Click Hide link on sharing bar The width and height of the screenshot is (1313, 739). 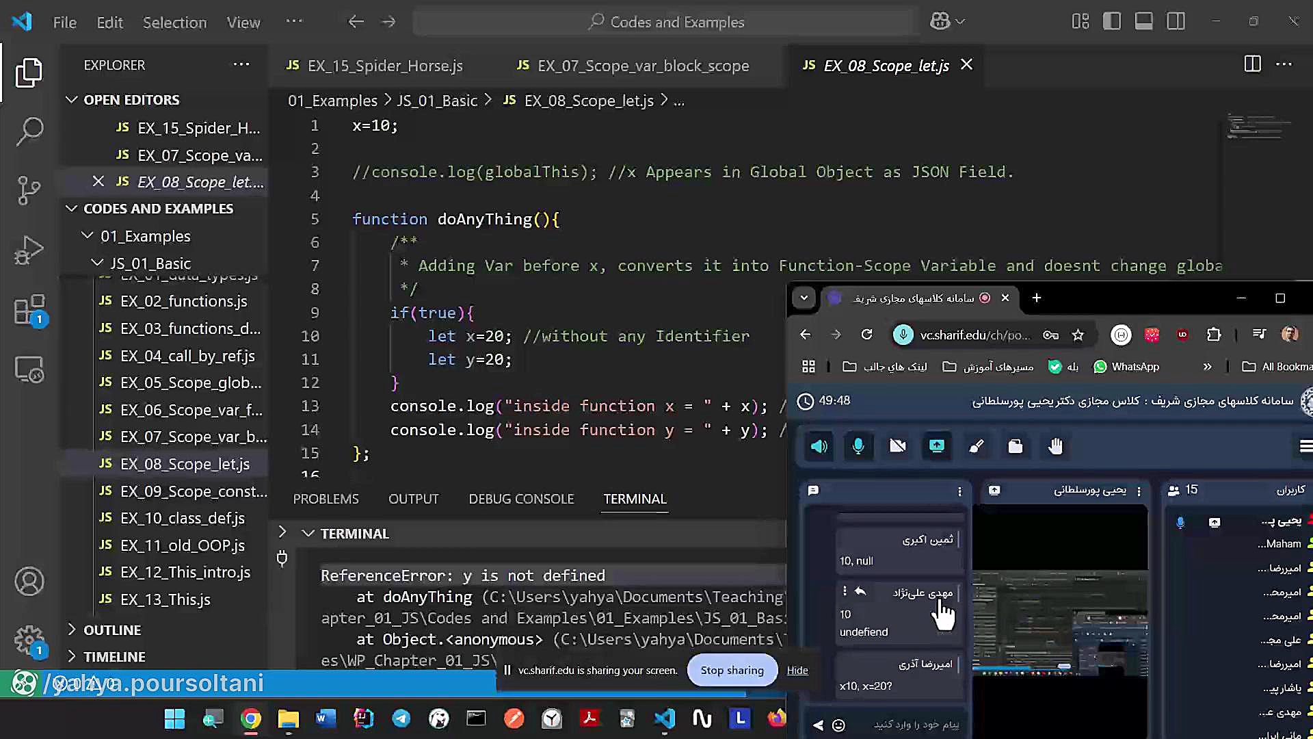coord(797,671)
